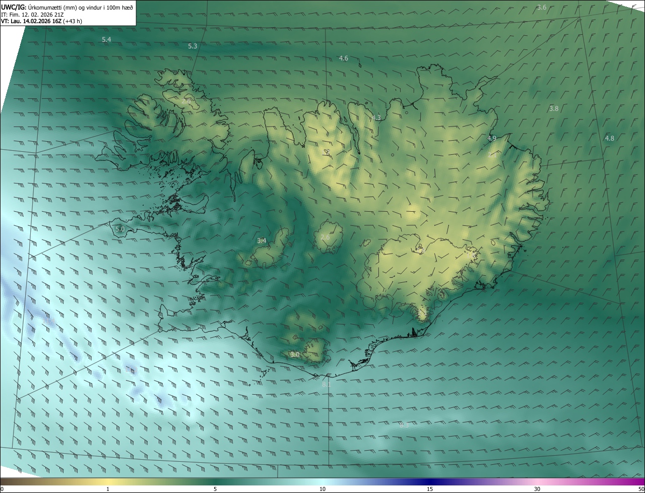Viewport: 645px width, 493px height.
Task: Click the 4.9 value label
Action: click(492, 138)
